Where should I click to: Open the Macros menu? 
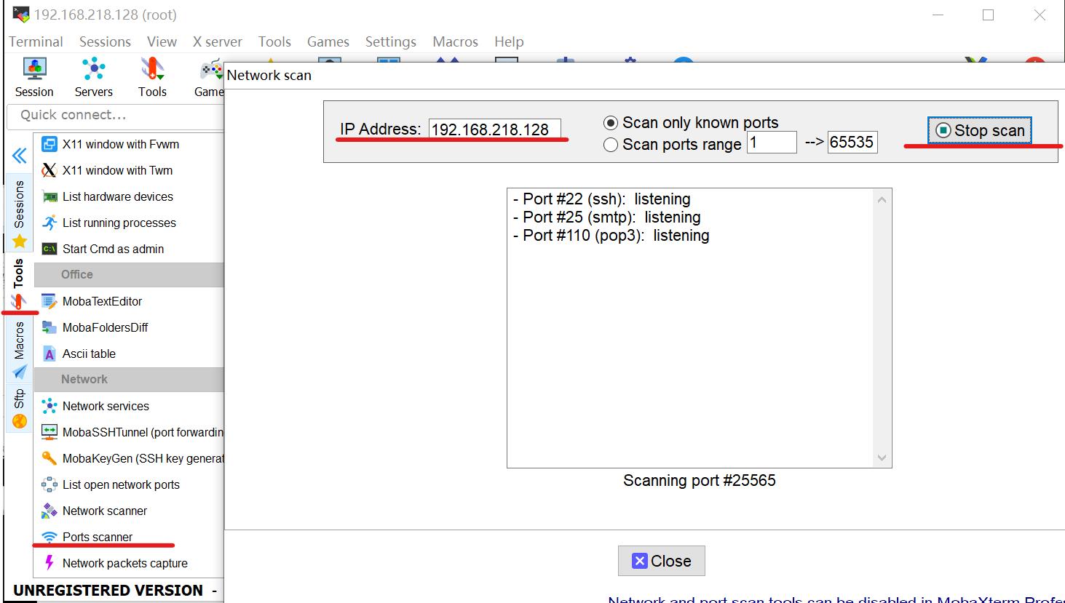pos(455,41)
